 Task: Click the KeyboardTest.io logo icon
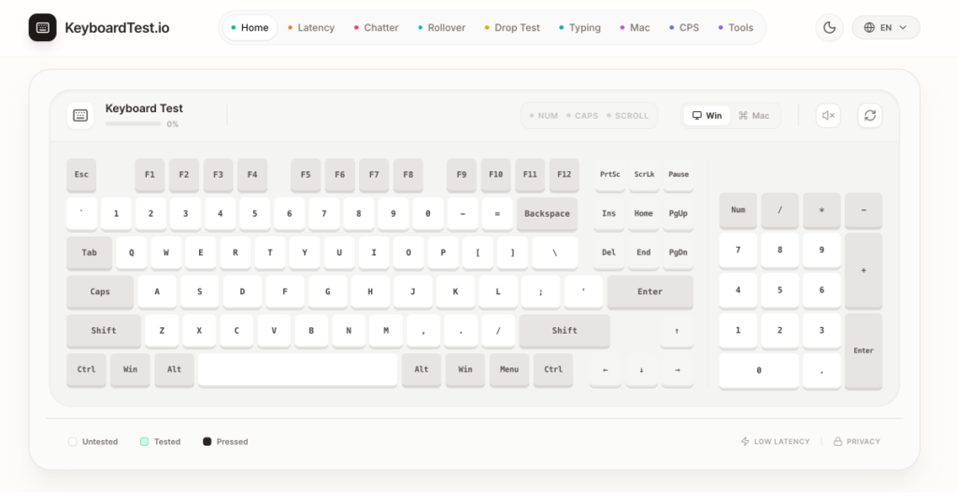click(42, 27)
